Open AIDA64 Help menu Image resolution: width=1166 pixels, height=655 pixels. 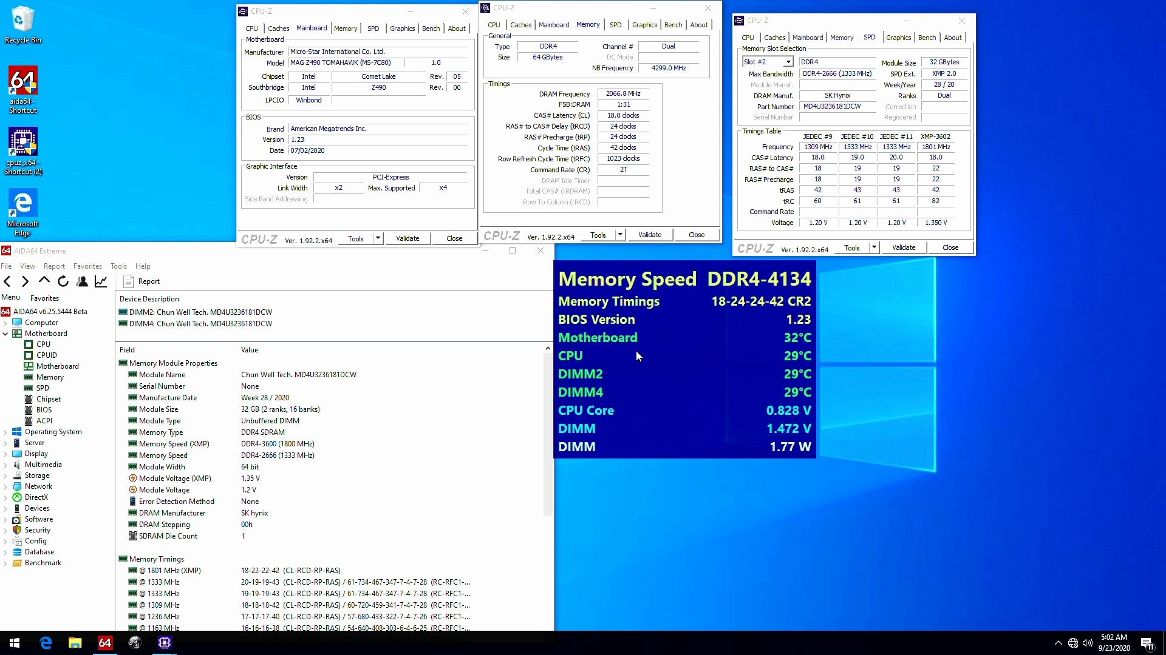pyautogui.click(x=143, y=266)
